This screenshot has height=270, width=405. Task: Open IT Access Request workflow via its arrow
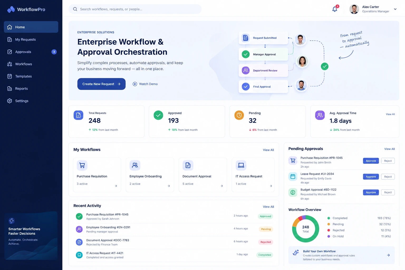[x=271, y=186]
